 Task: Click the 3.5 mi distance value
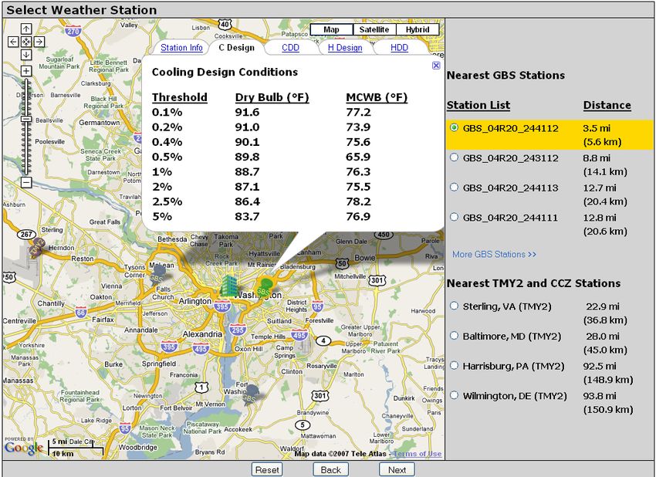[597, 128]
